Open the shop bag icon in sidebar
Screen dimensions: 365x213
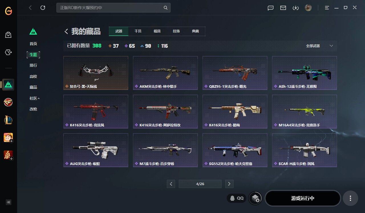8,35
